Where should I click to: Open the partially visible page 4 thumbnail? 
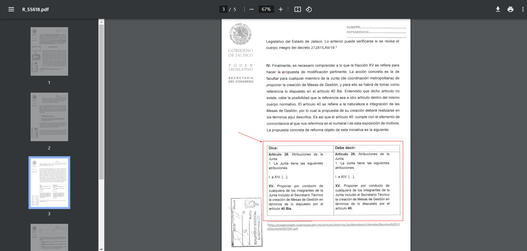click(x=49, y=237)
